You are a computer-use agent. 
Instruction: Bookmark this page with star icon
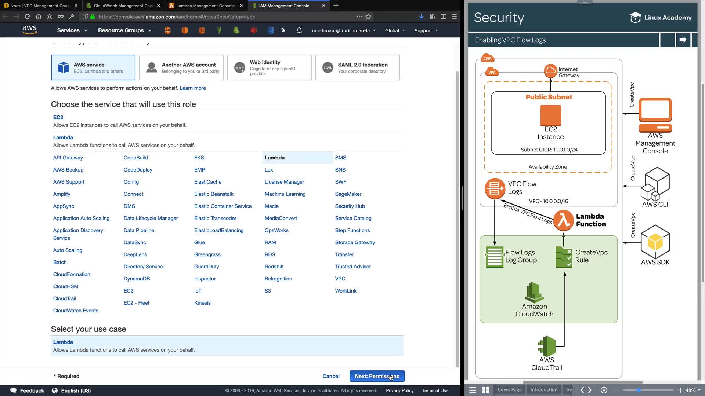click(x=368, y=16)
